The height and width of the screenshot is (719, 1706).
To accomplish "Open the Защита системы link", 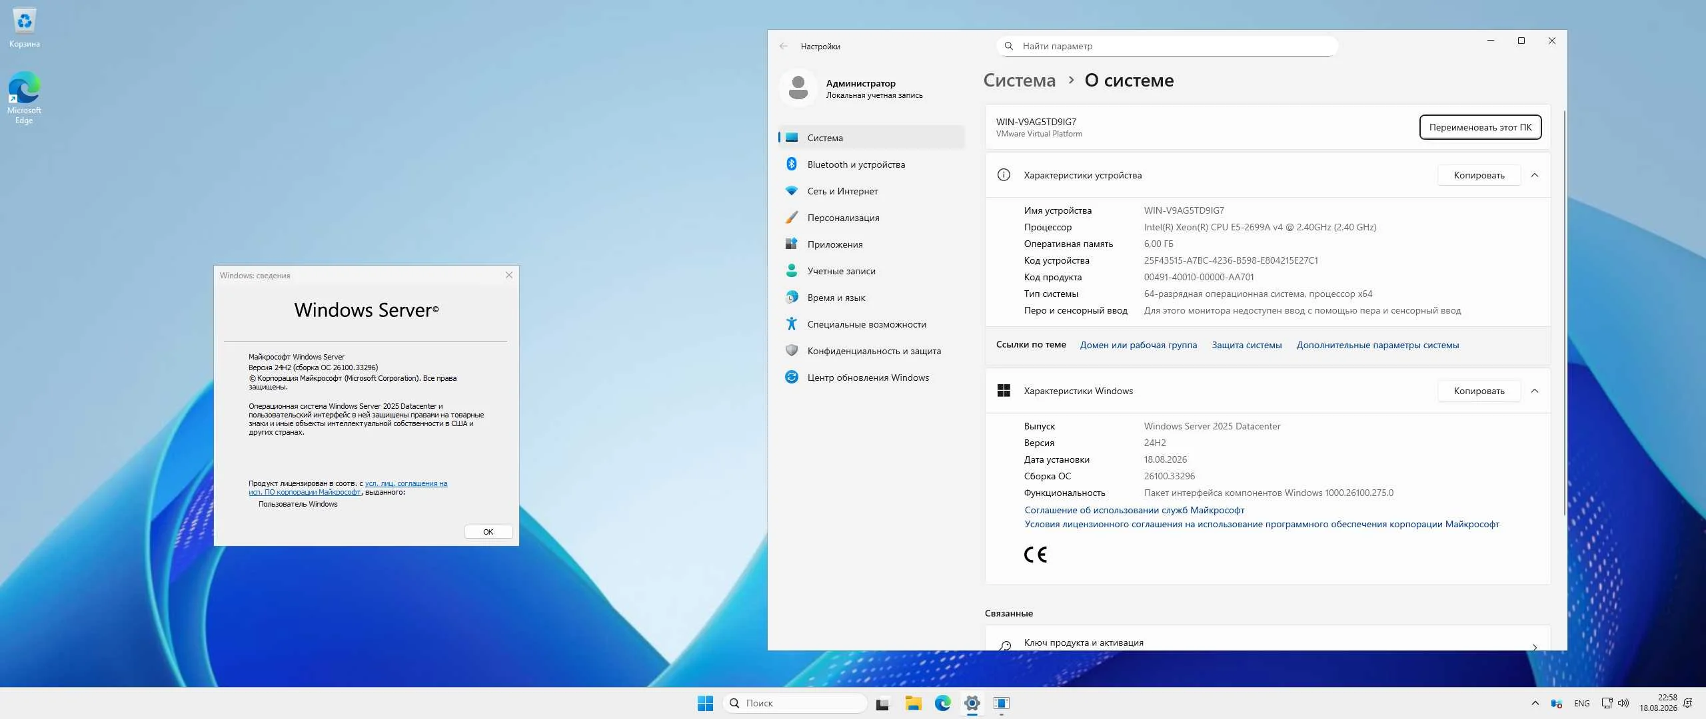I will pos(1246,345).
